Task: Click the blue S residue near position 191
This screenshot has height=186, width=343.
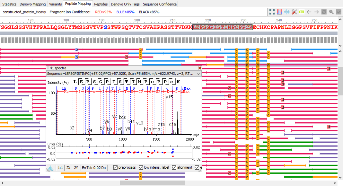Action: click(x=106, y=27)
